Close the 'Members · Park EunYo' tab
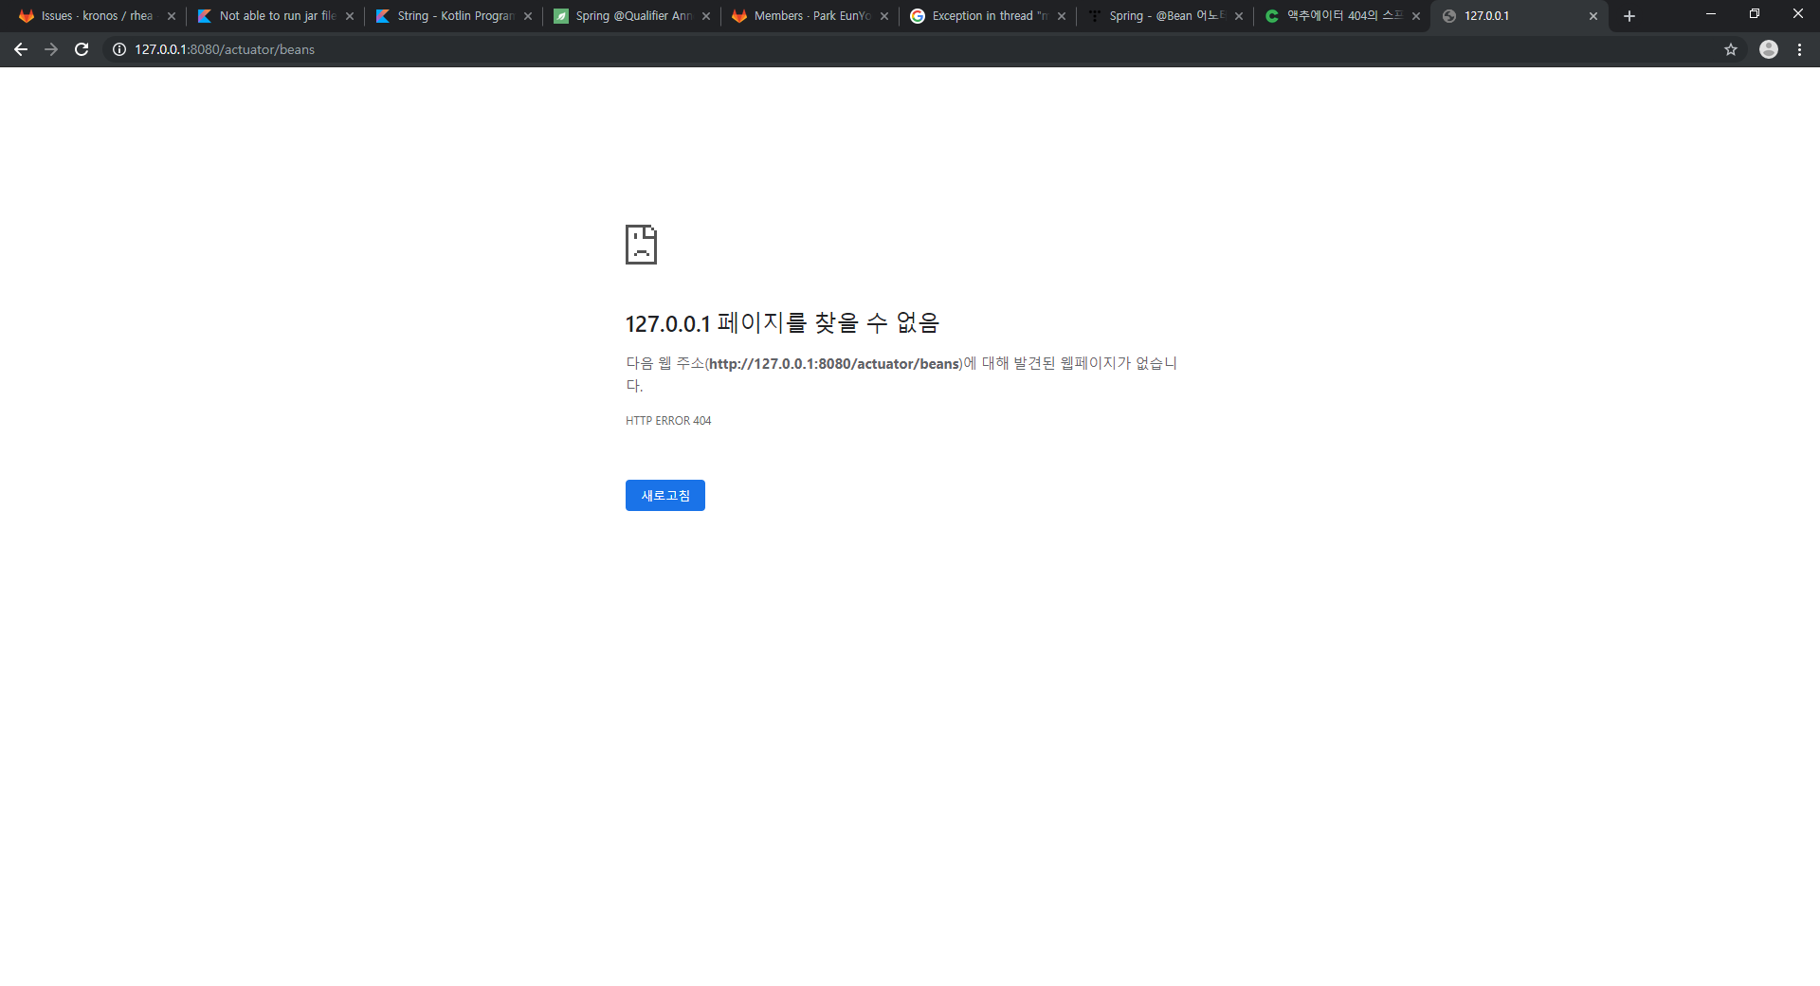This screenshot has width=1820, height=986. point(884,16)
